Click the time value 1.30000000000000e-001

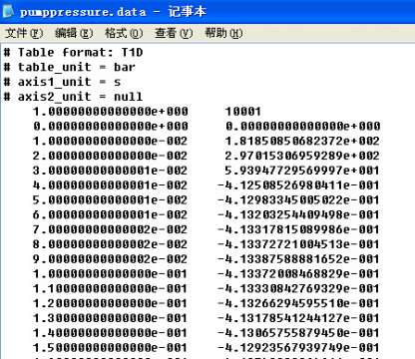111,318
